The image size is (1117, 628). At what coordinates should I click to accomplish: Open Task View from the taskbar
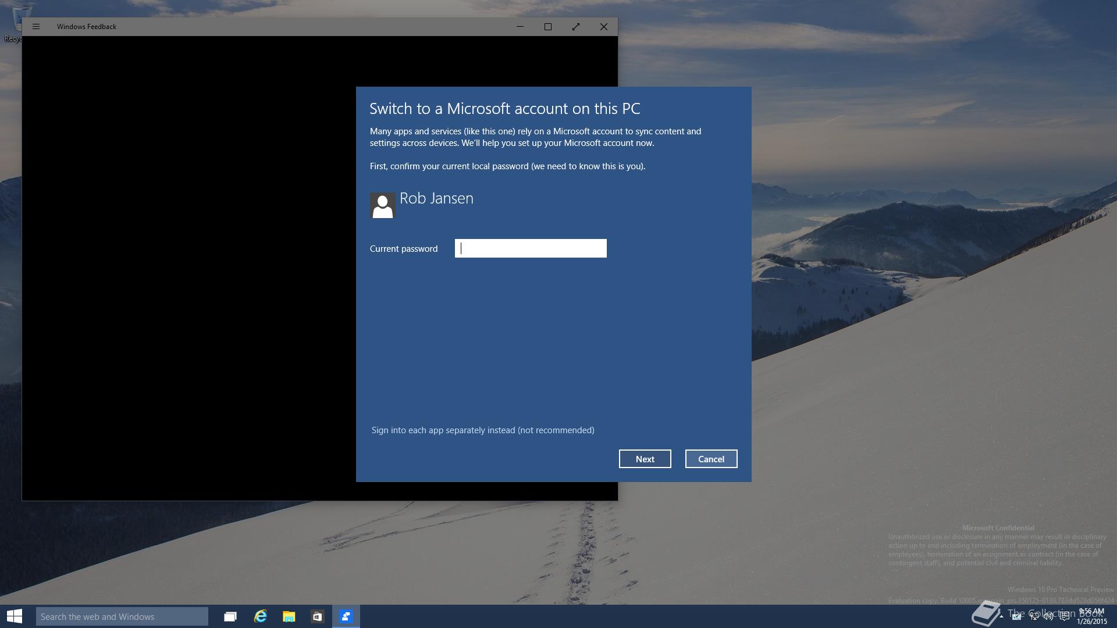(230, 616)
